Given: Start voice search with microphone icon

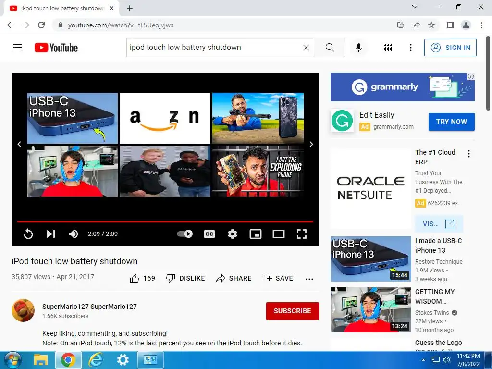Looking at the screenshot, I should 359,48.
